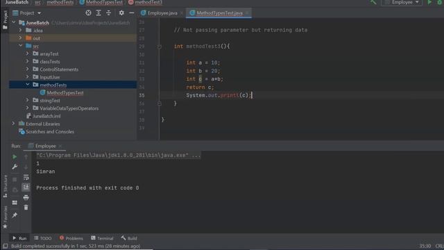Close the Employee.java editor tab
The width and height of the screenshot is (444, 250).
click(x=182, y=13)
